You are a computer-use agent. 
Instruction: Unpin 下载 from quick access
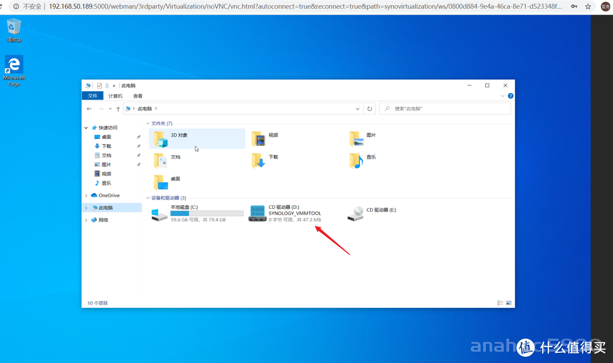138,146
